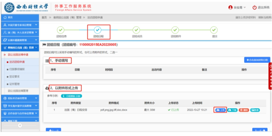
Task: Open 证件管理 sidebar item
Action: coord(14,84)
